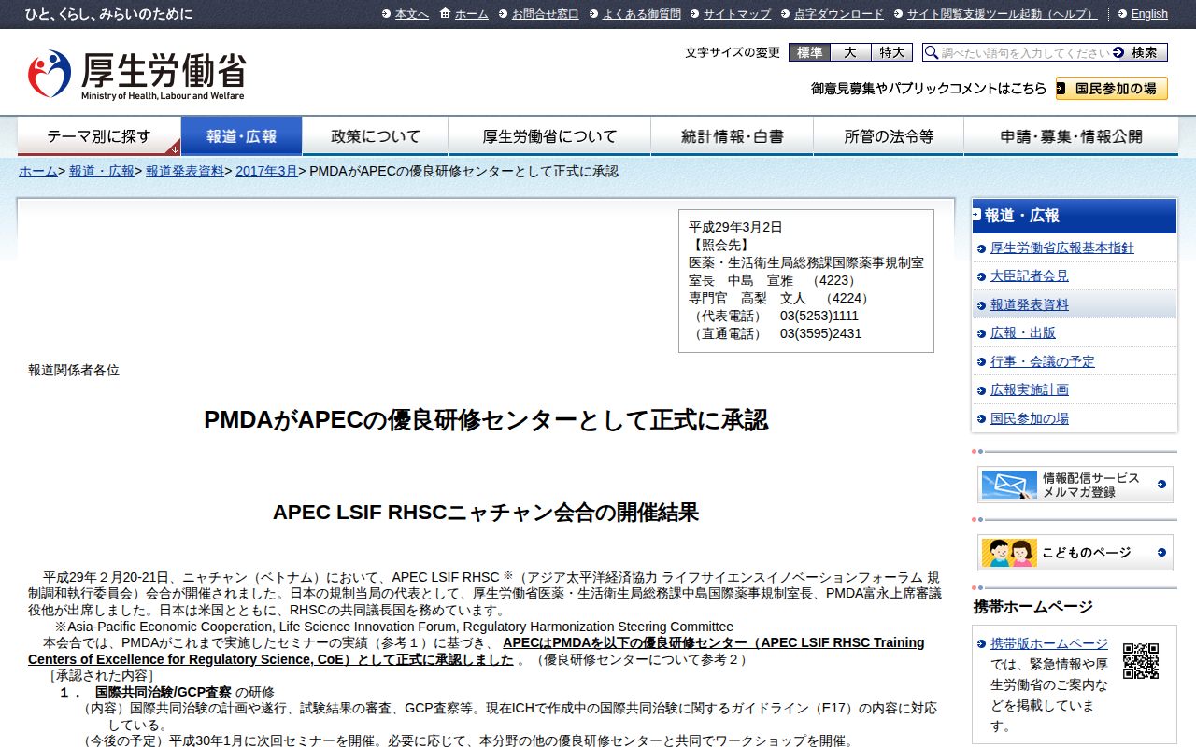Open the 2017年3月 breadcrumb link
1196x747 pixels.
point(266,172)
